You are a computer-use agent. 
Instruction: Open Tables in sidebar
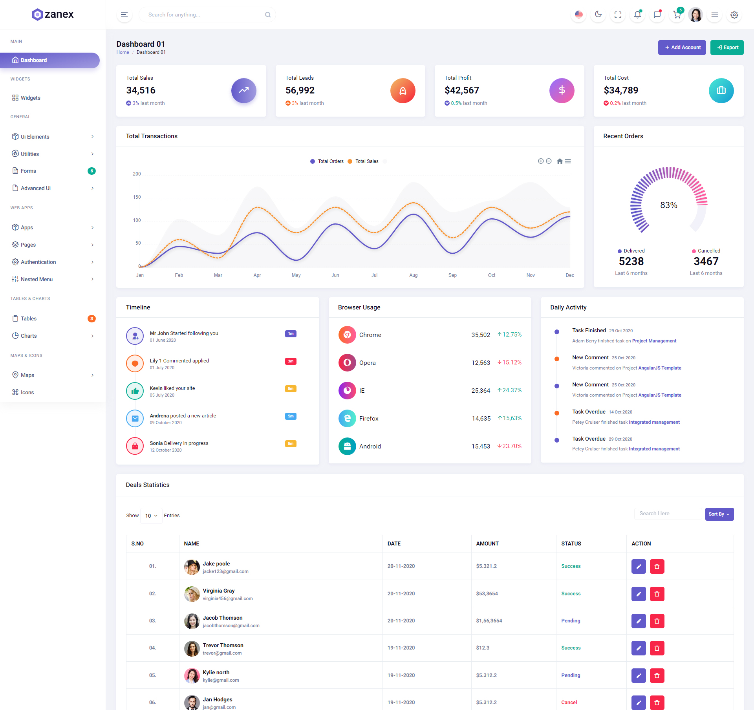click(x=29, y=318)
